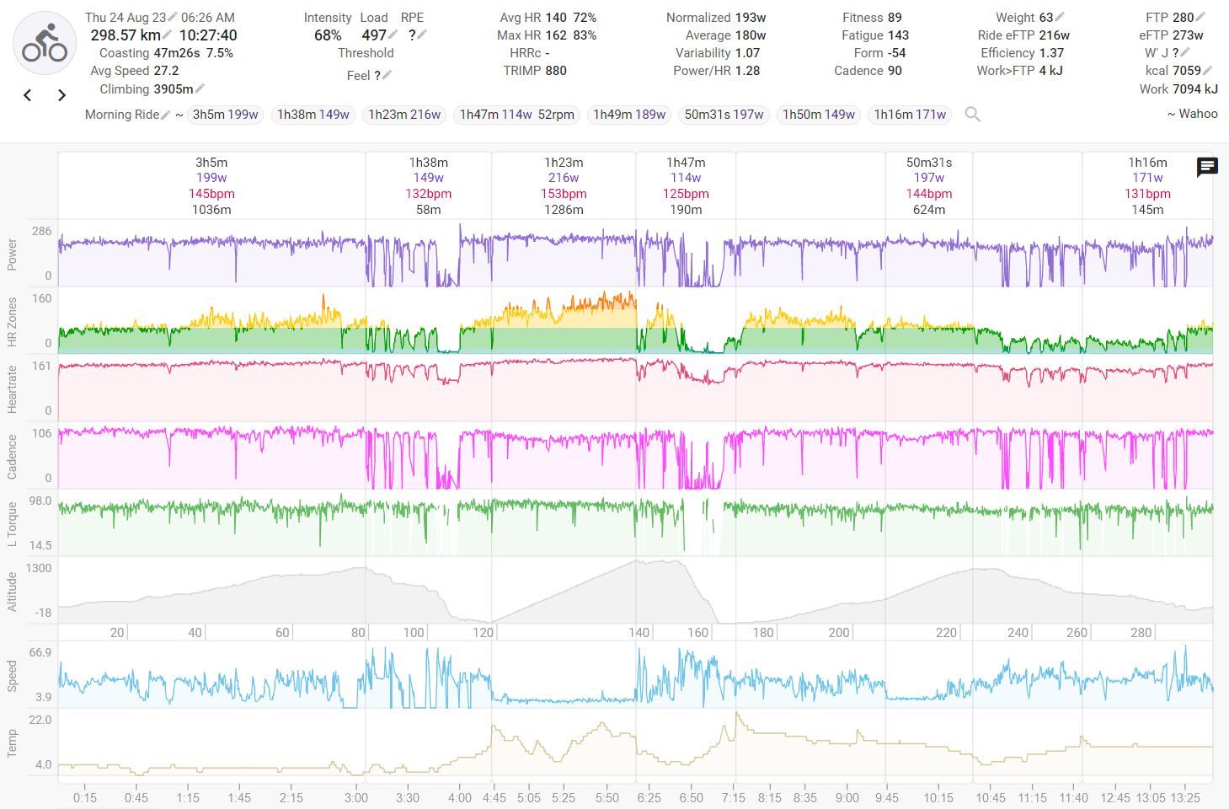The image size is (1229, 809).
Task: Select the 3h5m 199w interval chip
Action: (225, 115)
